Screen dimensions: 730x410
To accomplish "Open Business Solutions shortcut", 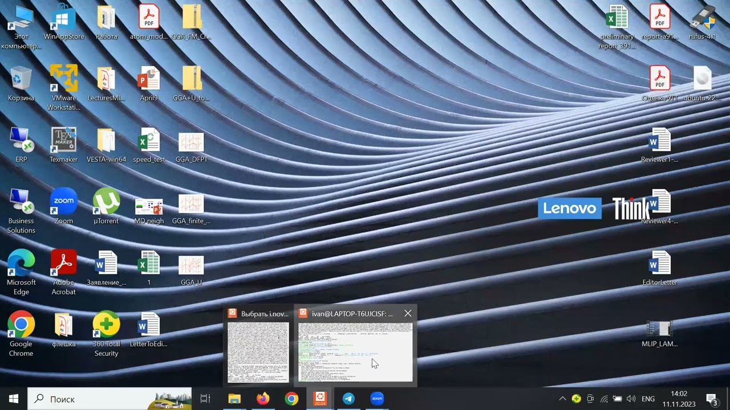I will pyautogui.click(x=21, y=212).
